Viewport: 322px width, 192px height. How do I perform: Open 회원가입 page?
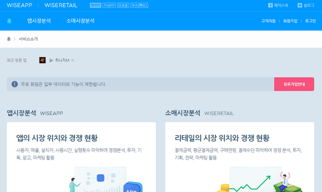290,21
